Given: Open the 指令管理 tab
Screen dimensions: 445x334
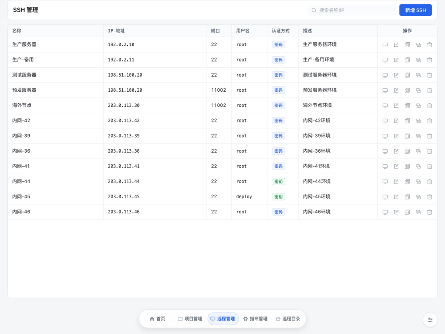Looking at the screenshot, I should [x=255, y=319].
